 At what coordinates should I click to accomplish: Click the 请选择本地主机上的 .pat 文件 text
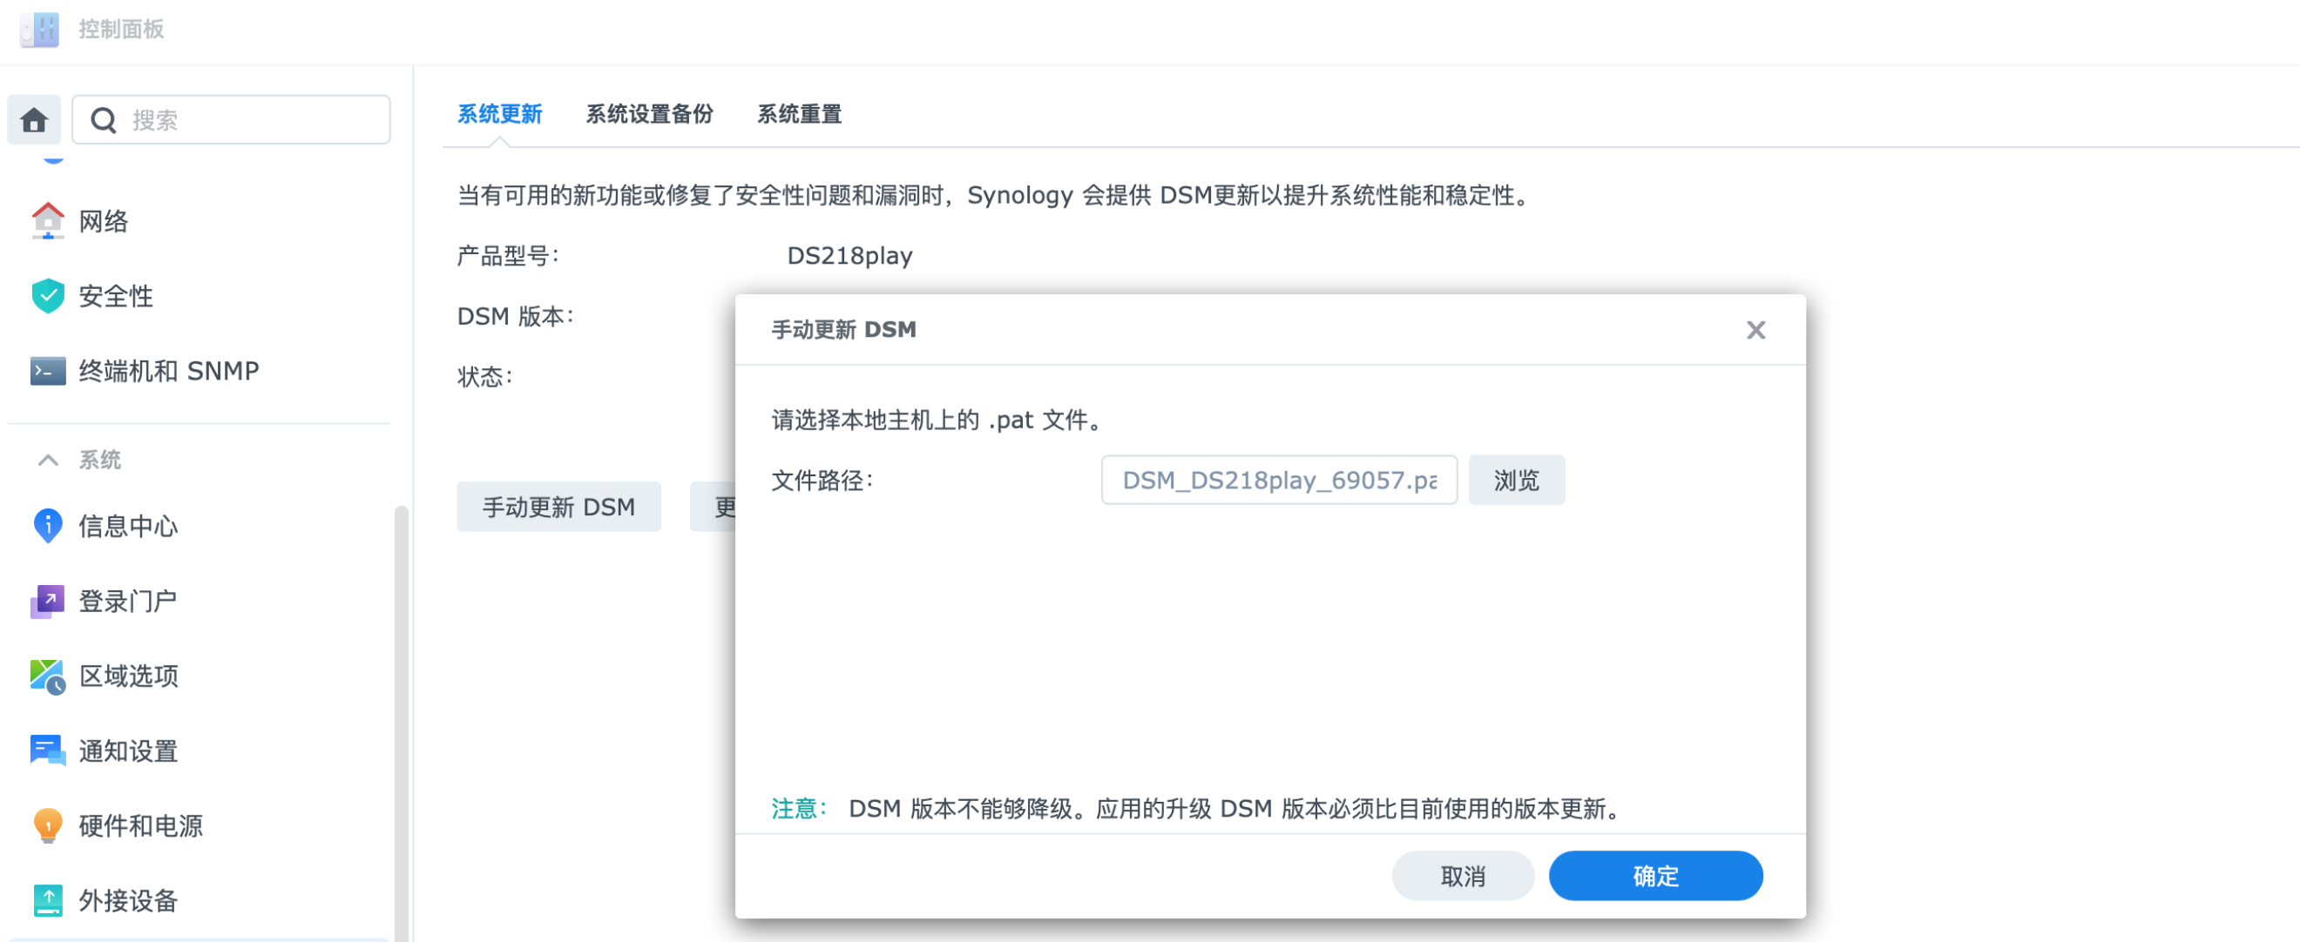click(937, 421)
